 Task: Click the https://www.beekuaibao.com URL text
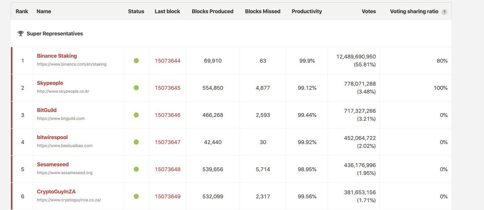tap(65, 146)
